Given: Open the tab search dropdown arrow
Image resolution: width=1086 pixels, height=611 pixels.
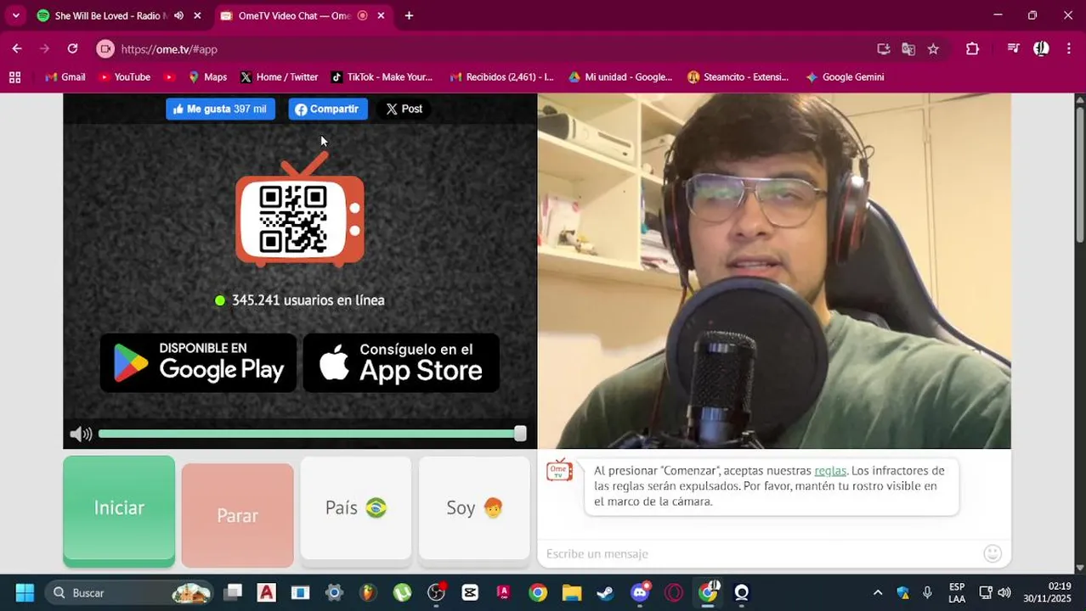Looking at the screenshot, I should coord(15,15).
